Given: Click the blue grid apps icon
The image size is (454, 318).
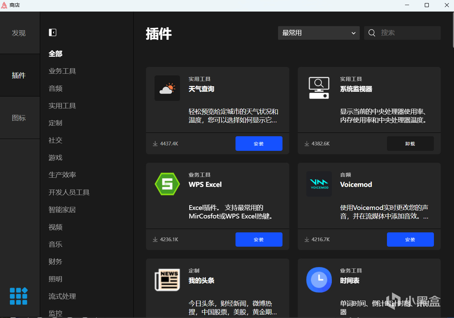Looking at the screenshot, I should (x=18, y=296).
